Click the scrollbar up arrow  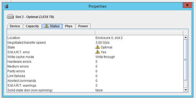[186, 37]
